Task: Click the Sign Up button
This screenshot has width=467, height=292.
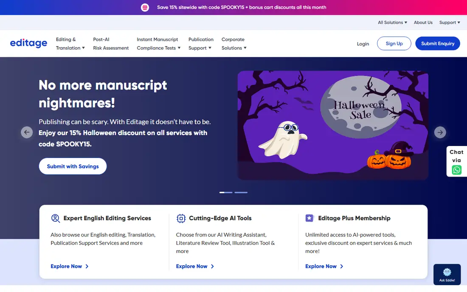Action: pyautogui.click(x=394, y=43)
